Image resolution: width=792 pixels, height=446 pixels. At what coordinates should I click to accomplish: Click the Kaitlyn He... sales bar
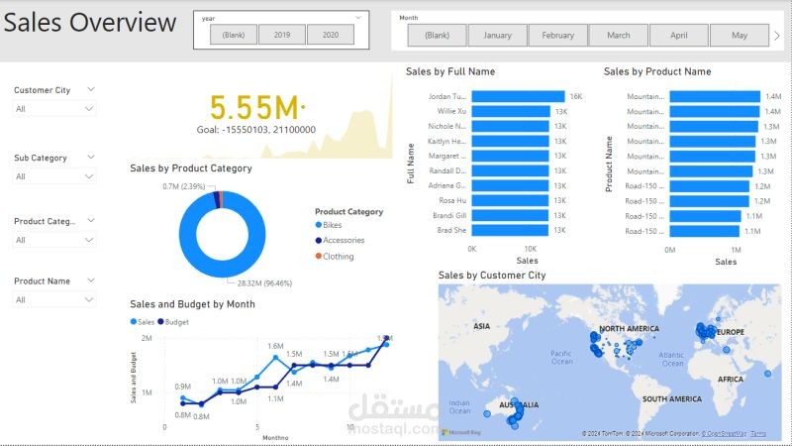click(x=510, y=141)
